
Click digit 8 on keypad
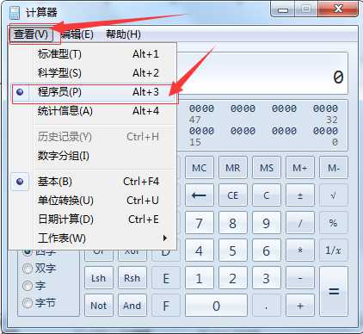tap(233, 223)
